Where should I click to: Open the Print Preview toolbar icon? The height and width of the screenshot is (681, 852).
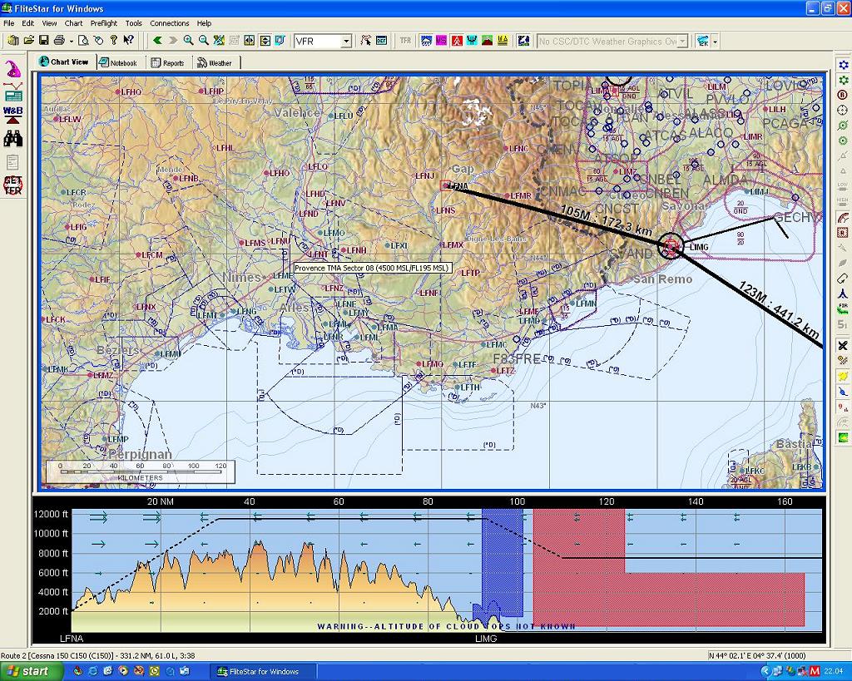click(83, 41)
